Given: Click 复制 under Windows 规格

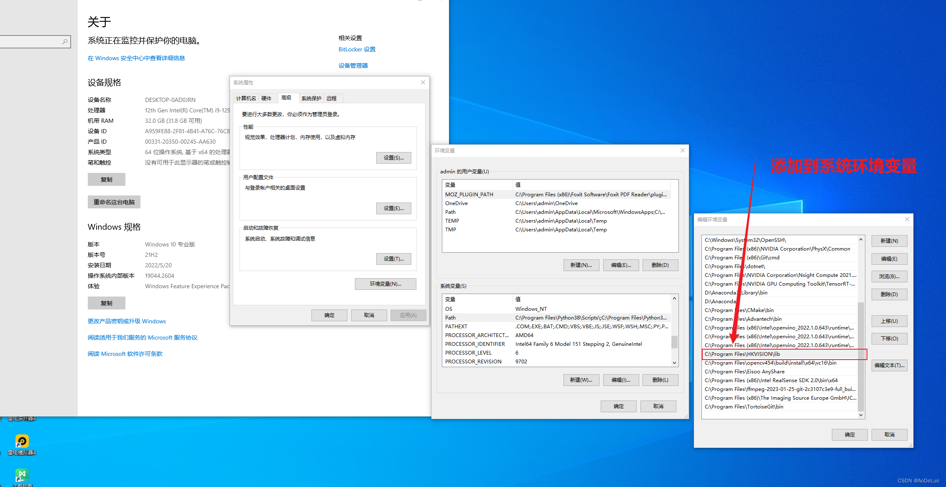Looking at the screenshot, I should [x=107, y=303].
